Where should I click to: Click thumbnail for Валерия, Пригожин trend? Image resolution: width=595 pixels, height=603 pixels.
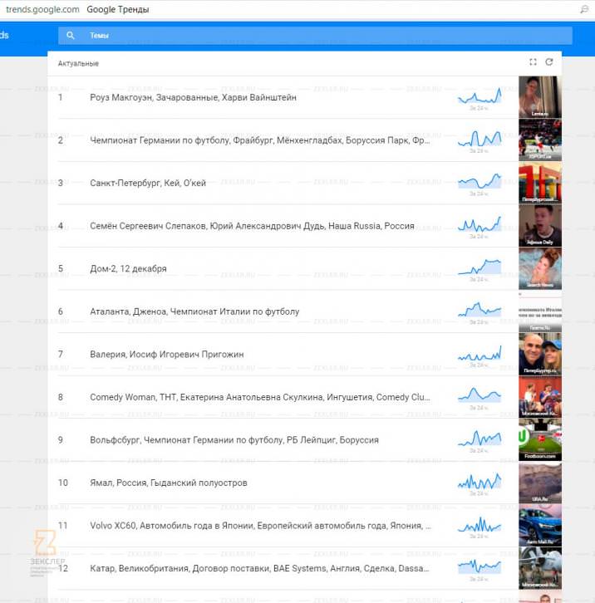(540, 354)
